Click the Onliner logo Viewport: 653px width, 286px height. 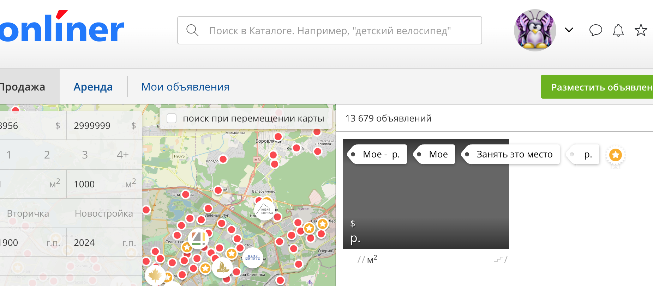pyautogui.click(x=62, y=26)
